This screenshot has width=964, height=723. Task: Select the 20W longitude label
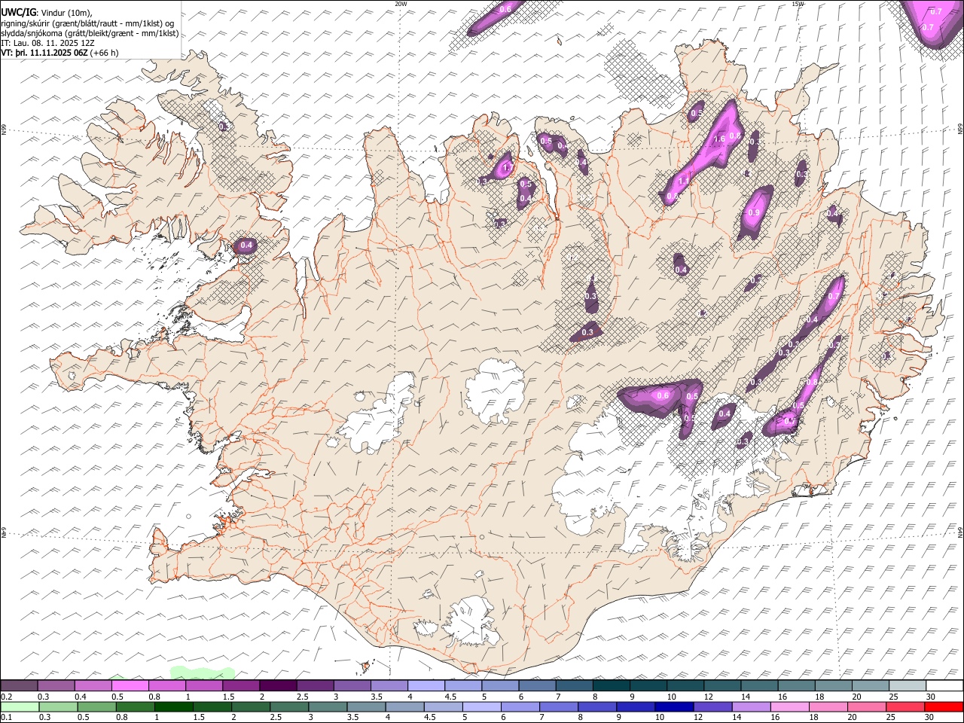[x=401, y=4]
